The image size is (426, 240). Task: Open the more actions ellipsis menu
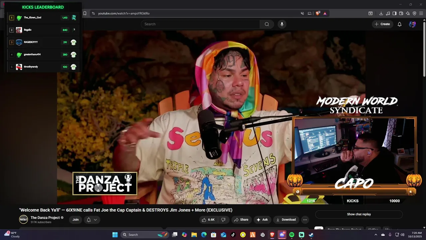[305, 220]
